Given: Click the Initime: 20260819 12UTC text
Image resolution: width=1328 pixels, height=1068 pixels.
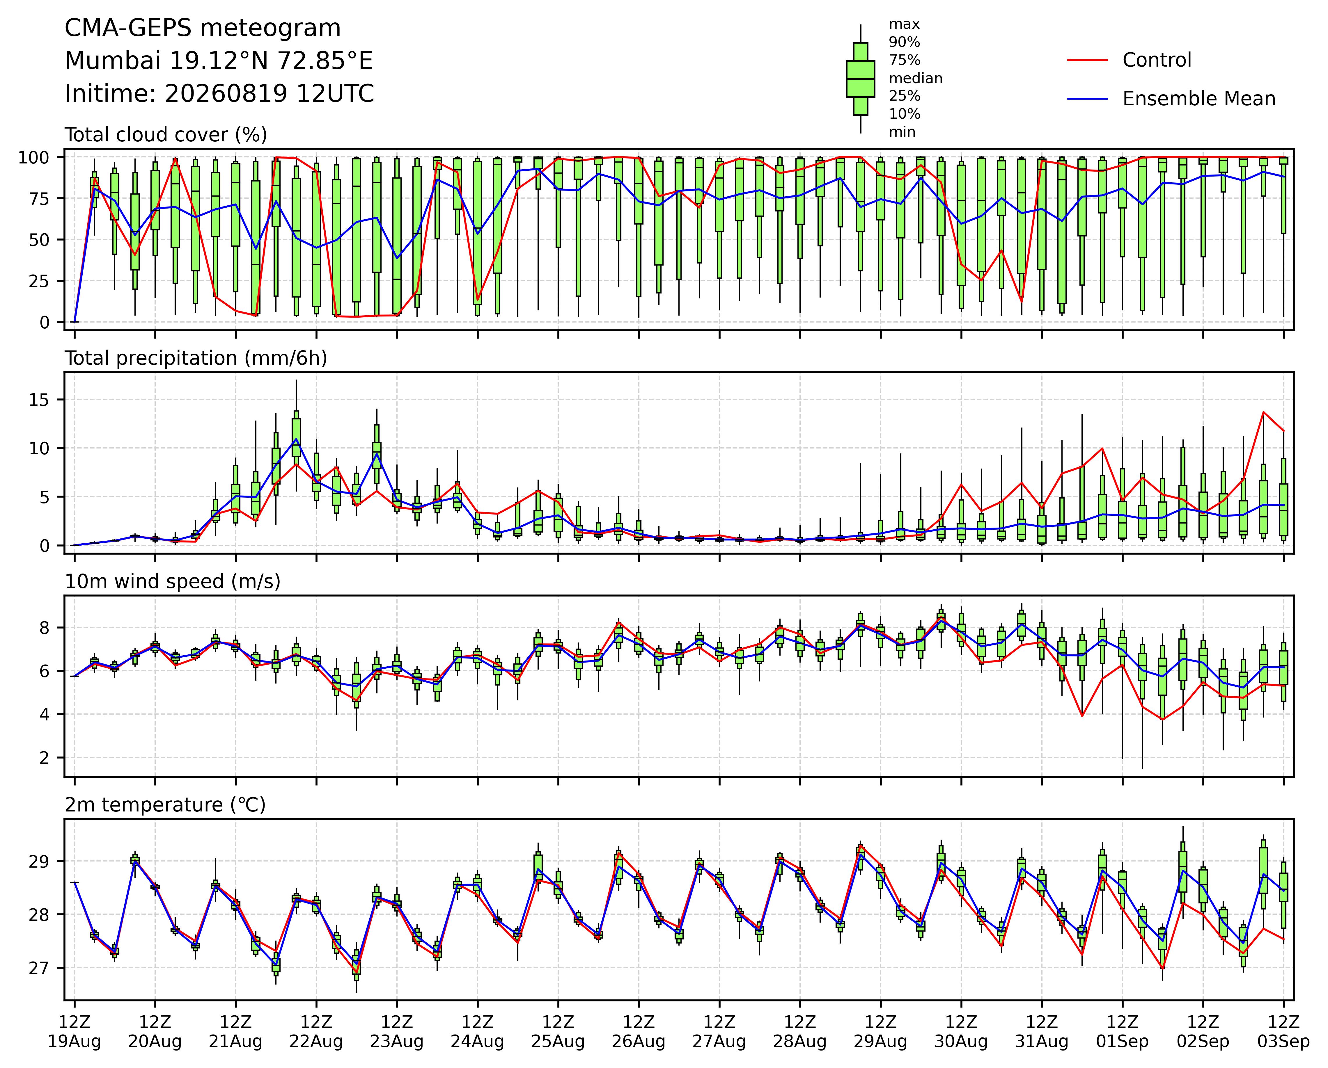Looking at the screenshot, I should 219,94.
